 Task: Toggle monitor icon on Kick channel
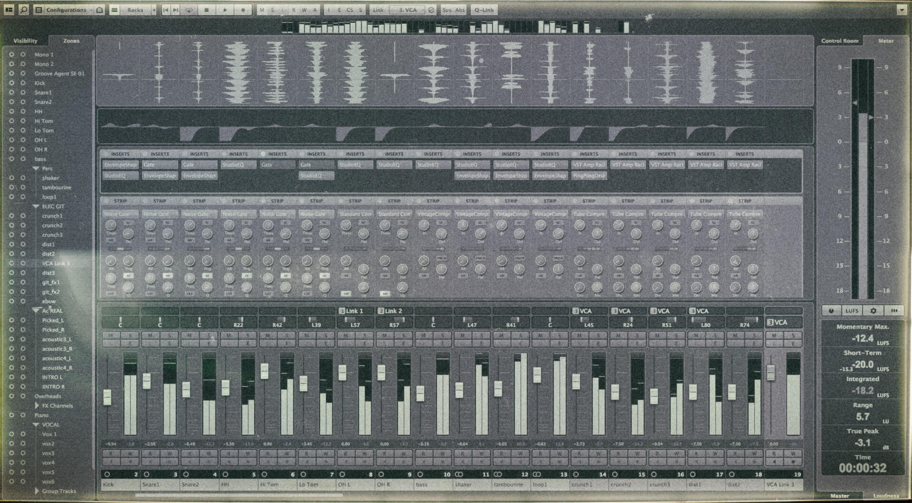[x=111, y=461]
